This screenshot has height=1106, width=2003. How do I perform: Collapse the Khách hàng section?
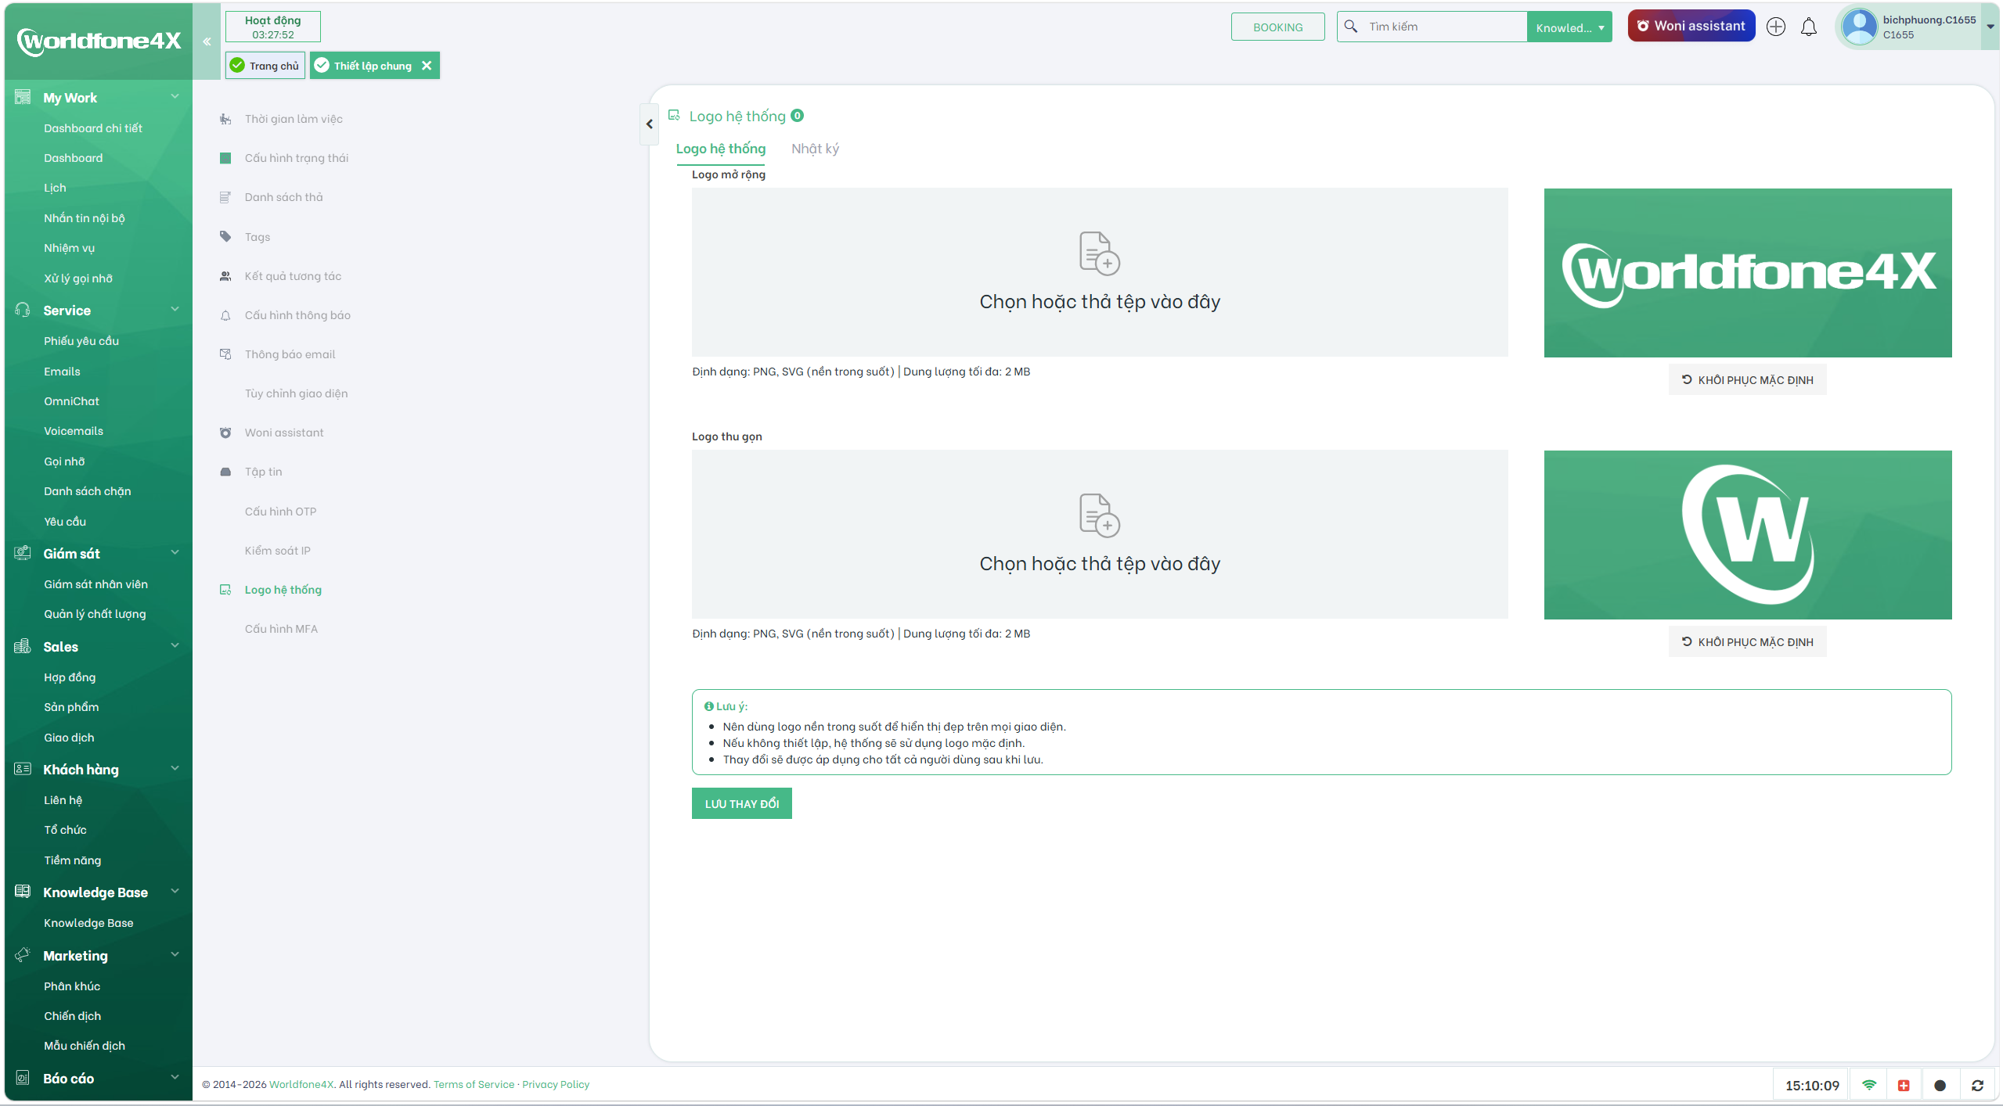click(x=175, y=769)
